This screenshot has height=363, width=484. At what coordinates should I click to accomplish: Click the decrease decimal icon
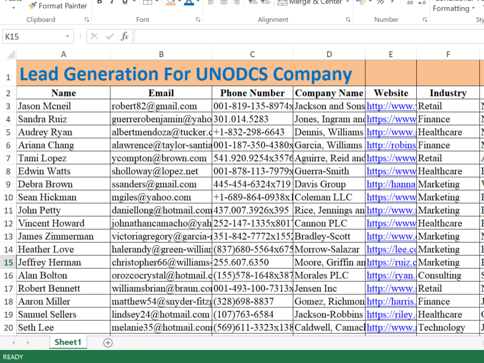click(x=422, y=2)
